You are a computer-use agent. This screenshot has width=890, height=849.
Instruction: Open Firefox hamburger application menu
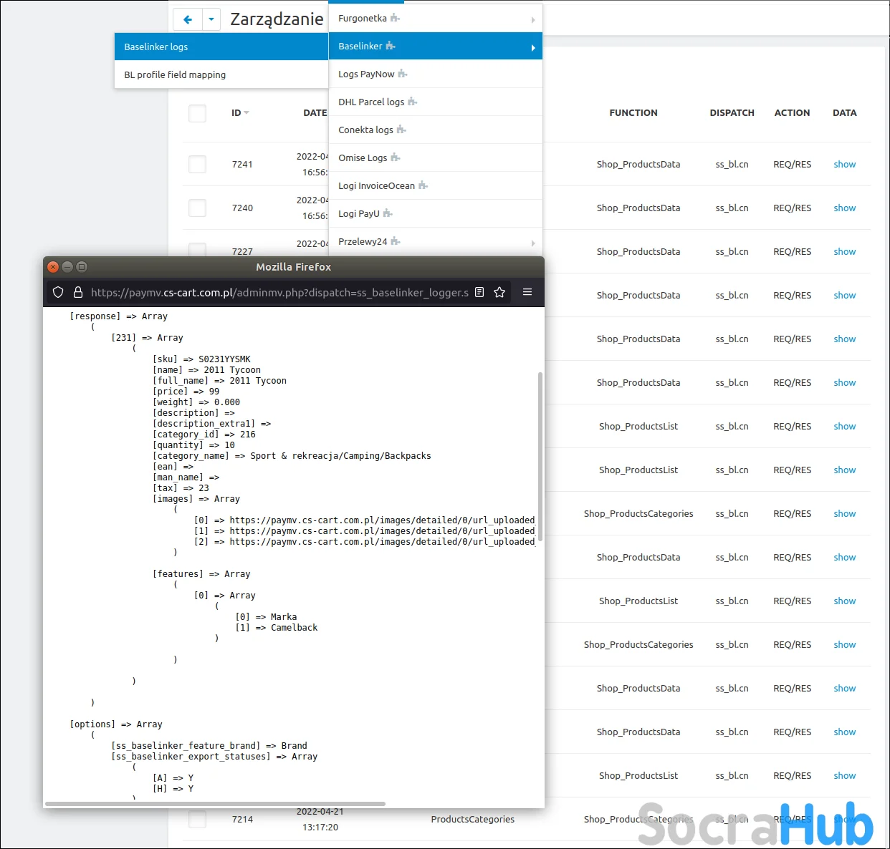tap(527, 292)
